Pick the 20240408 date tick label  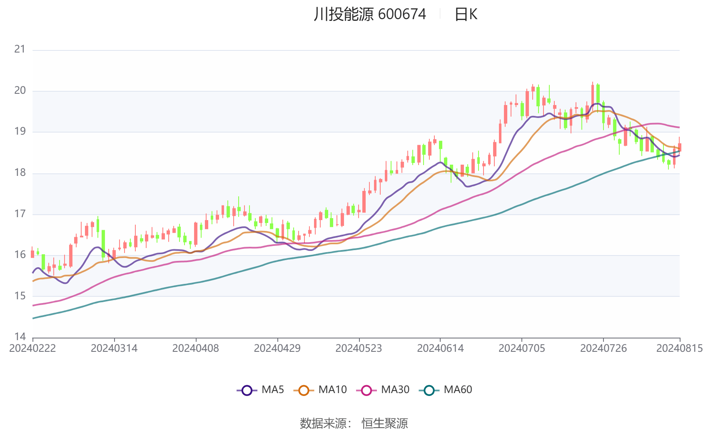[x=196, y=348]
